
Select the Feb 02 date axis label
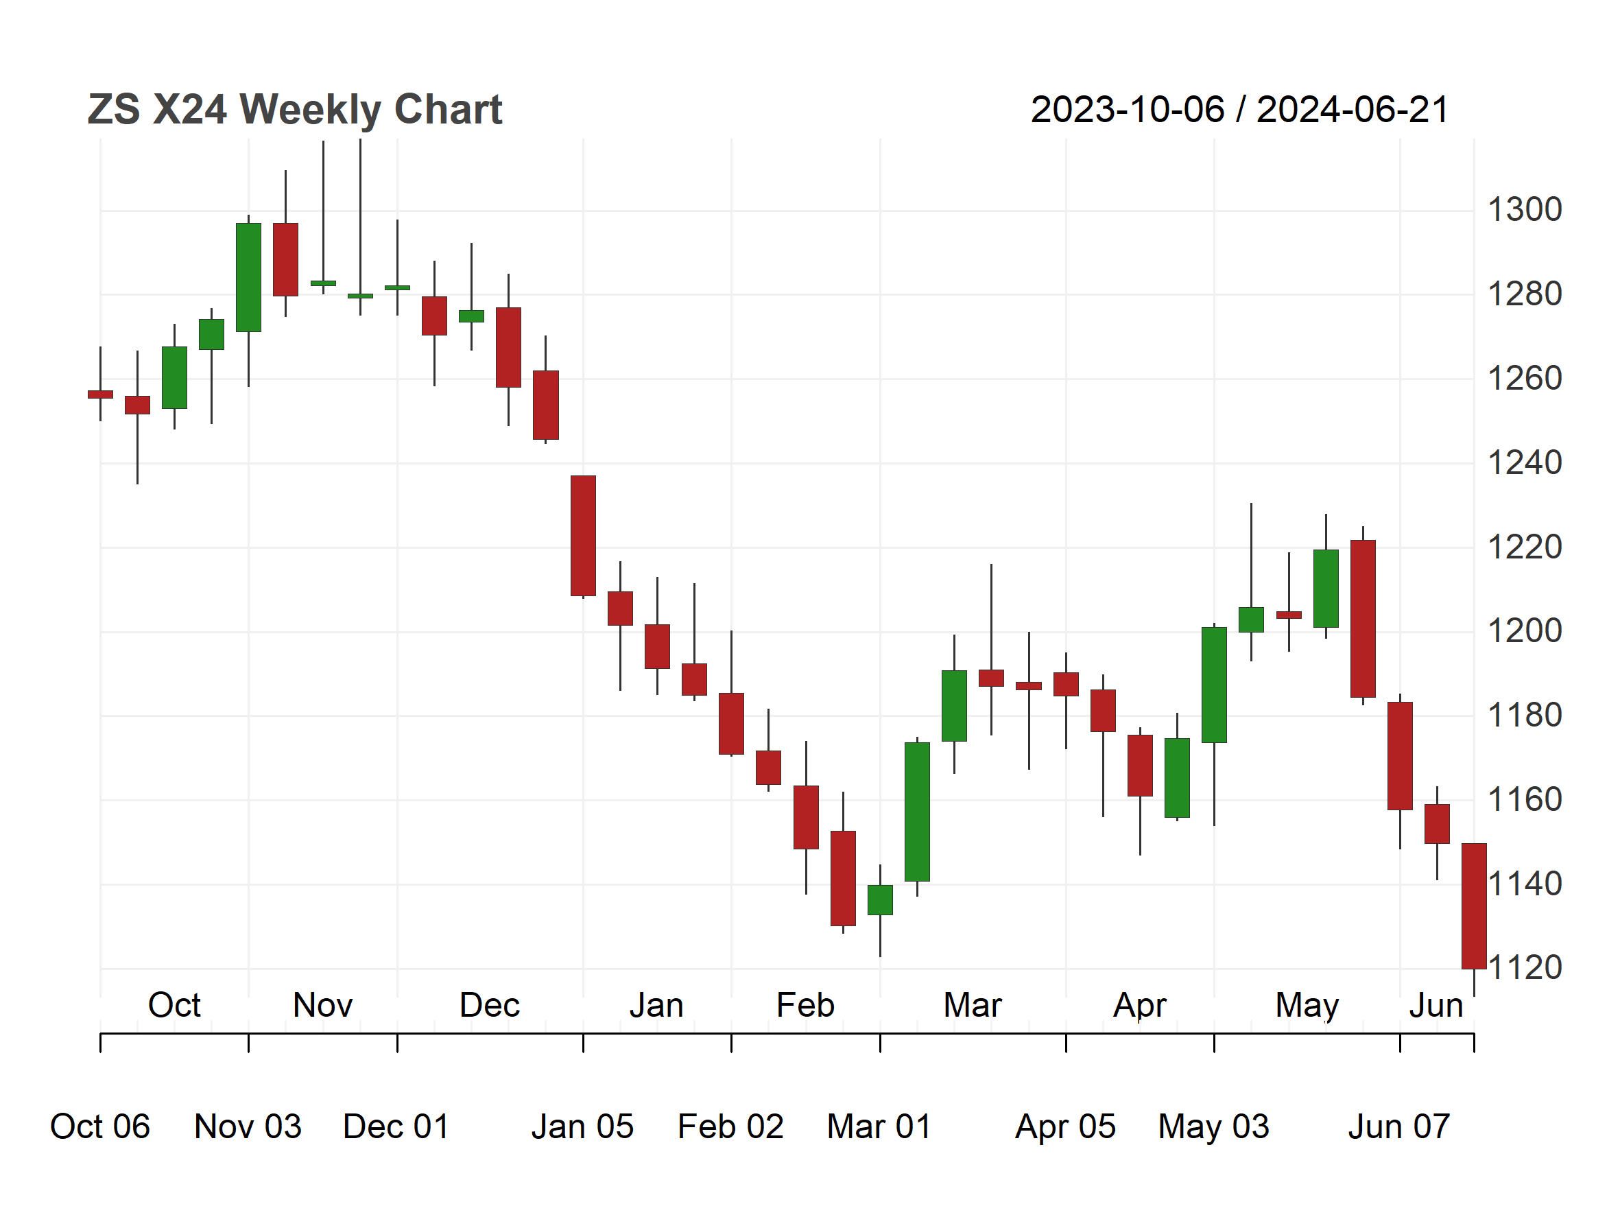[x=730, y=1126]
